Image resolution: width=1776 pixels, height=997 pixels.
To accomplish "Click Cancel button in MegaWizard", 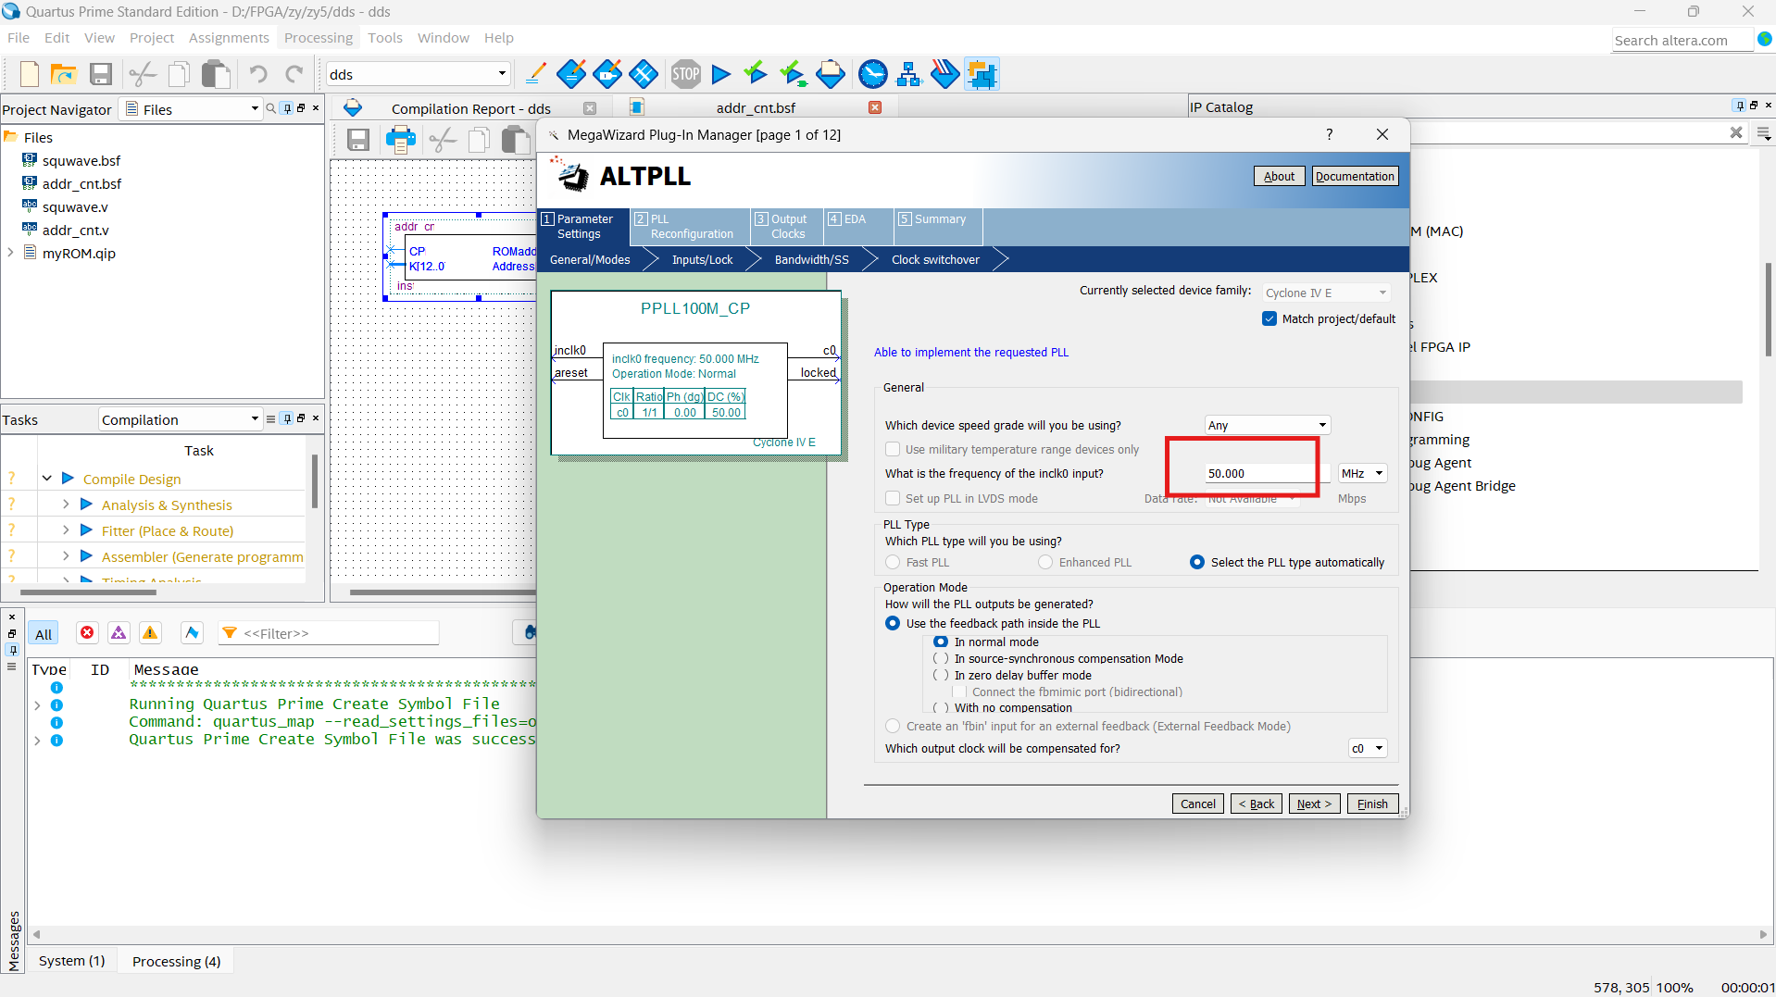I will click(1198, 804).
